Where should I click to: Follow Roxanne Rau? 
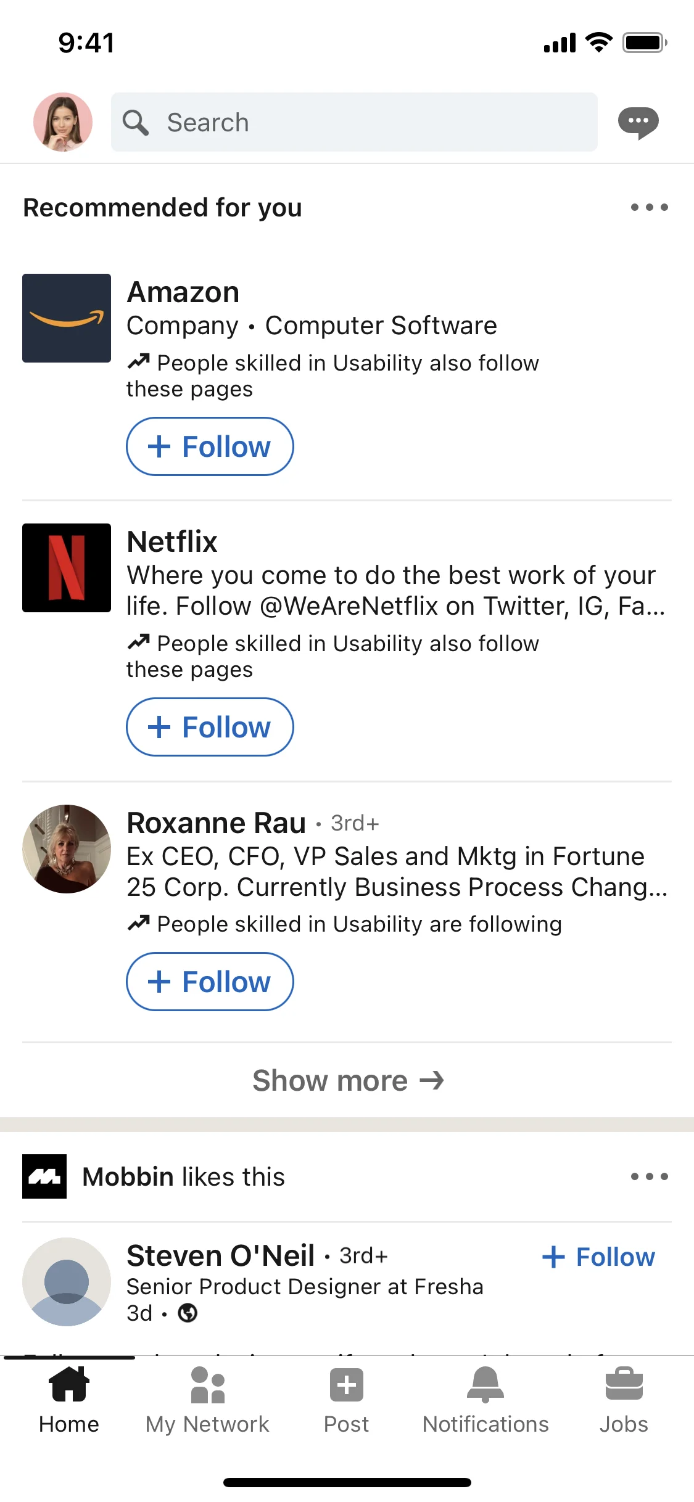pos(209,982)
